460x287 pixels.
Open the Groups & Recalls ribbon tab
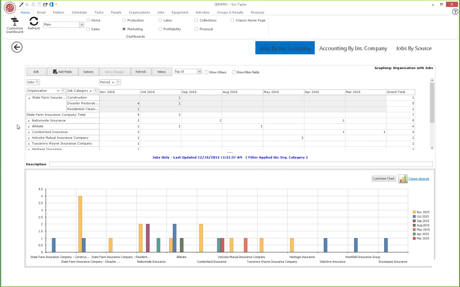click(x=230, y=13)
